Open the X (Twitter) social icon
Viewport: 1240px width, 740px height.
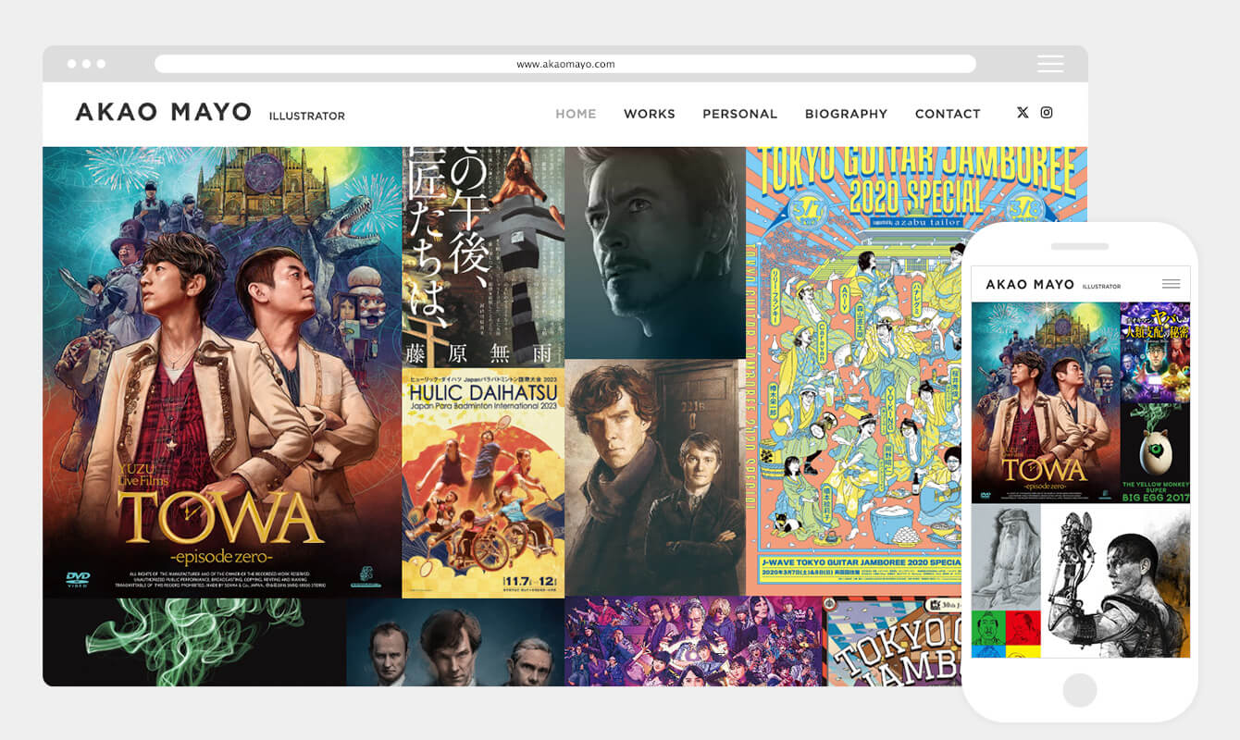(x=1023, y=113)
